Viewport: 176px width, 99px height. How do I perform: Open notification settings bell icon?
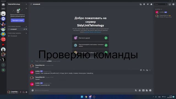click(x=144, y=4)
